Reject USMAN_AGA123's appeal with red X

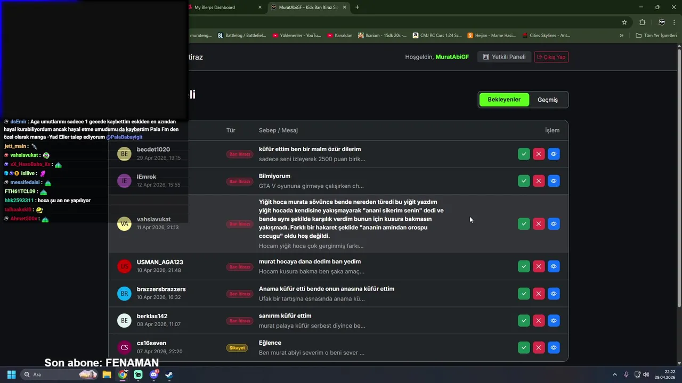tap(539, 267)
